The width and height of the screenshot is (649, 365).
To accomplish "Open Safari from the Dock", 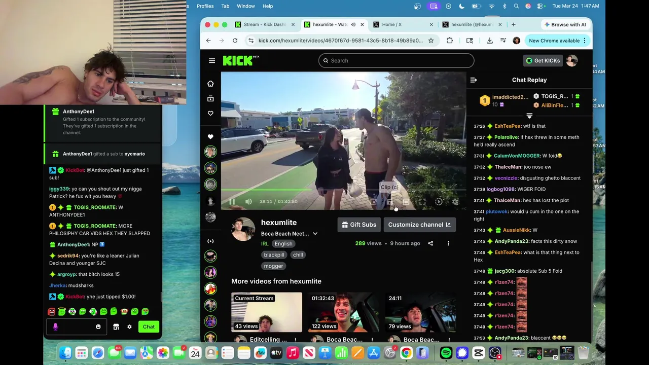I will coord(98,353).
